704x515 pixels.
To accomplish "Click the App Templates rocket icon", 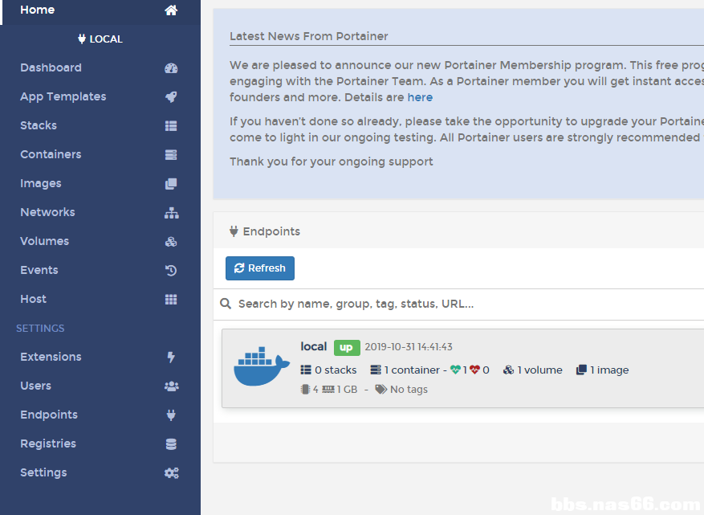I will point(171,96).
